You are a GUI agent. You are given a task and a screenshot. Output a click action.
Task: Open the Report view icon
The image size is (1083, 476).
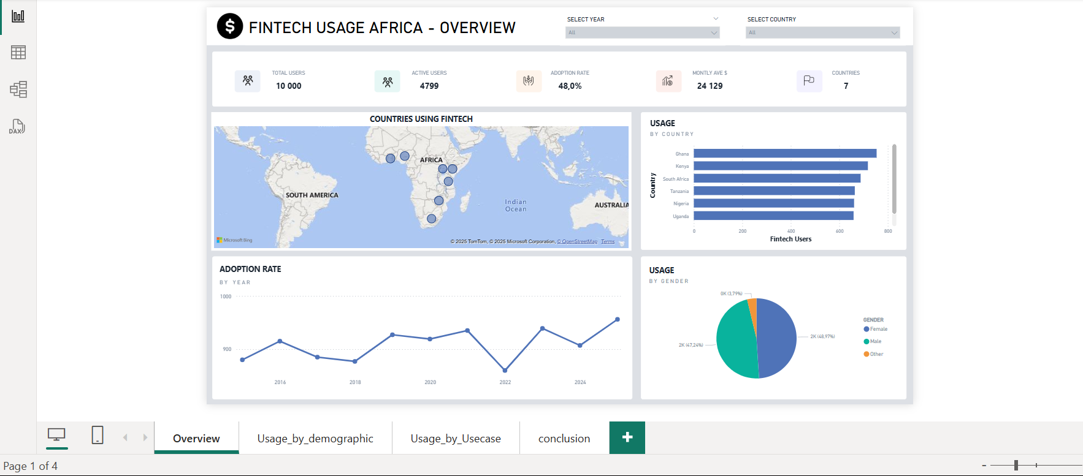[x=18, y=17]
